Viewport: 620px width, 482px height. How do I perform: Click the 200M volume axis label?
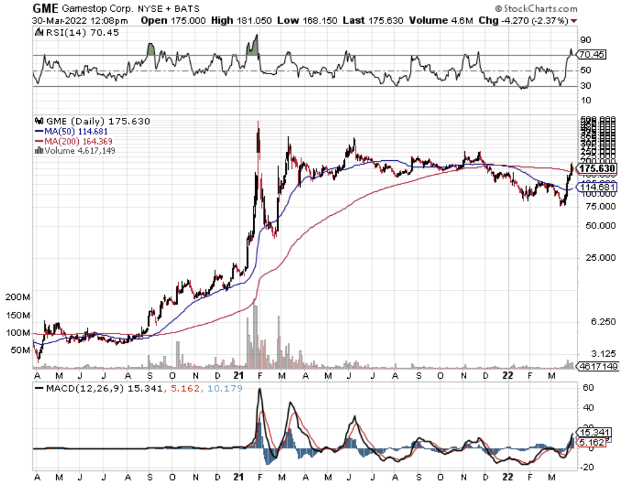pos(18,297)
